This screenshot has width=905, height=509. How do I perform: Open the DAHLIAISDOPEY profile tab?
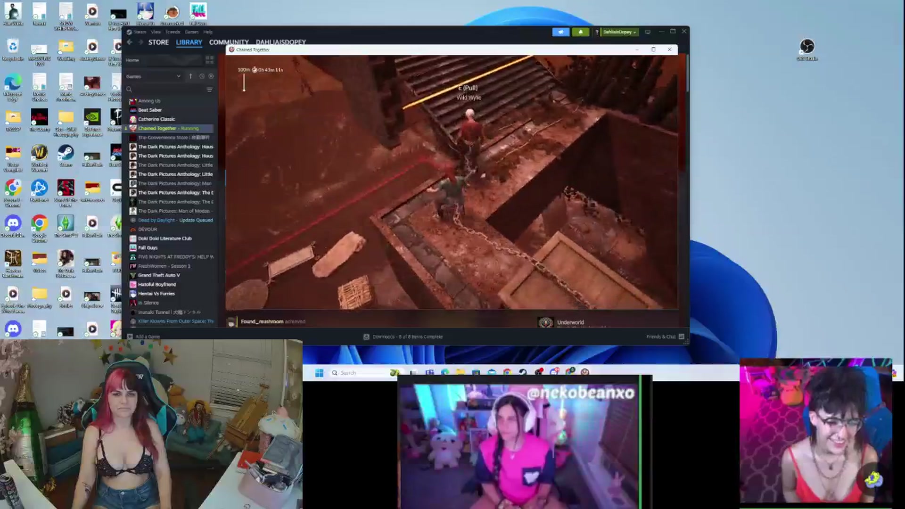(281, 42)
